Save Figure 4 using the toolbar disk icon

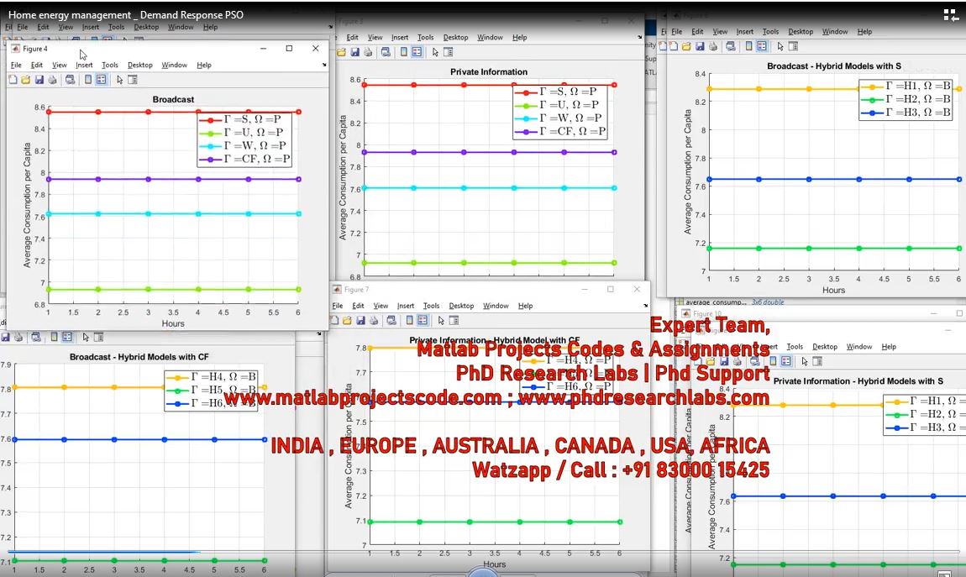coord(39,80)
